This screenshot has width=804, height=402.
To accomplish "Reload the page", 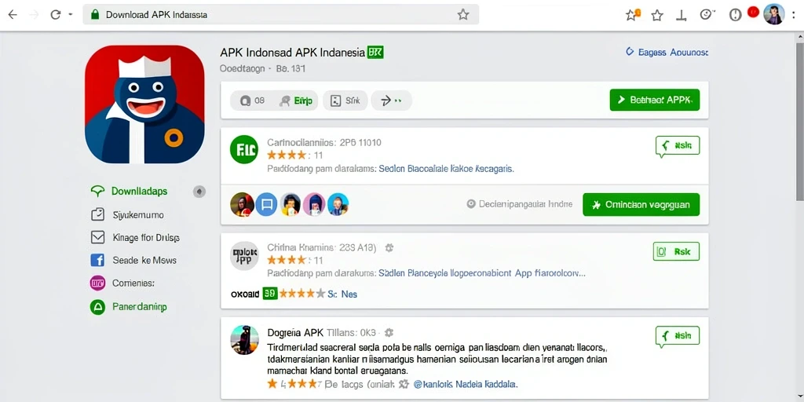I will click(56, 15).
